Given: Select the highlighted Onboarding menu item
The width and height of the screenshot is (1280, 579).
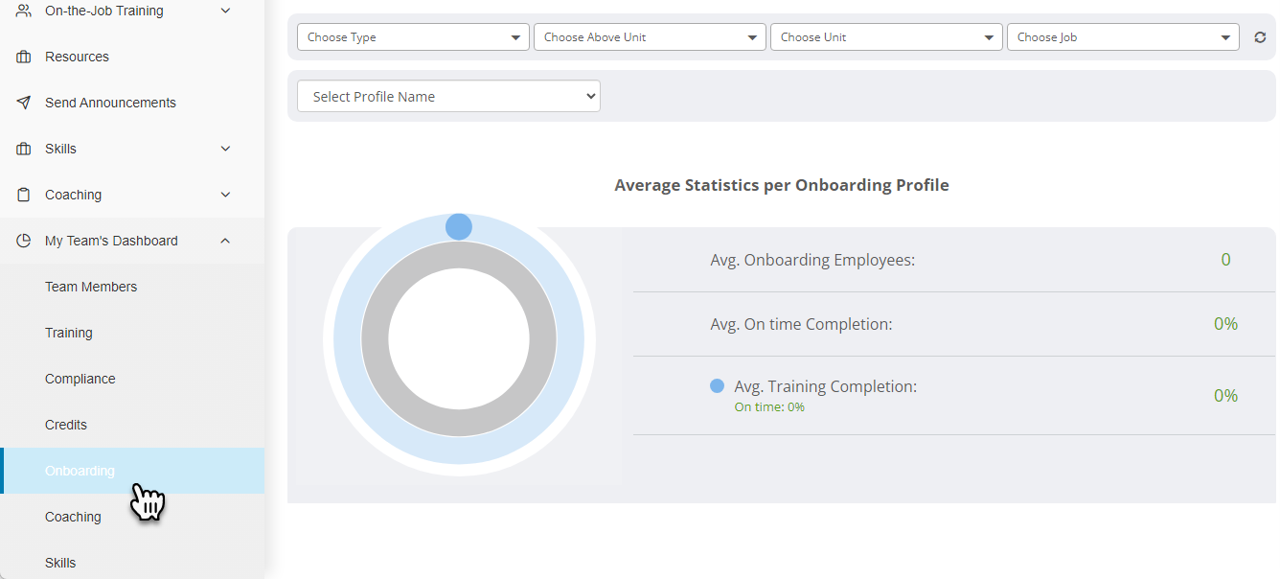Looking at the screenshot, I should (x=80, y=471).
